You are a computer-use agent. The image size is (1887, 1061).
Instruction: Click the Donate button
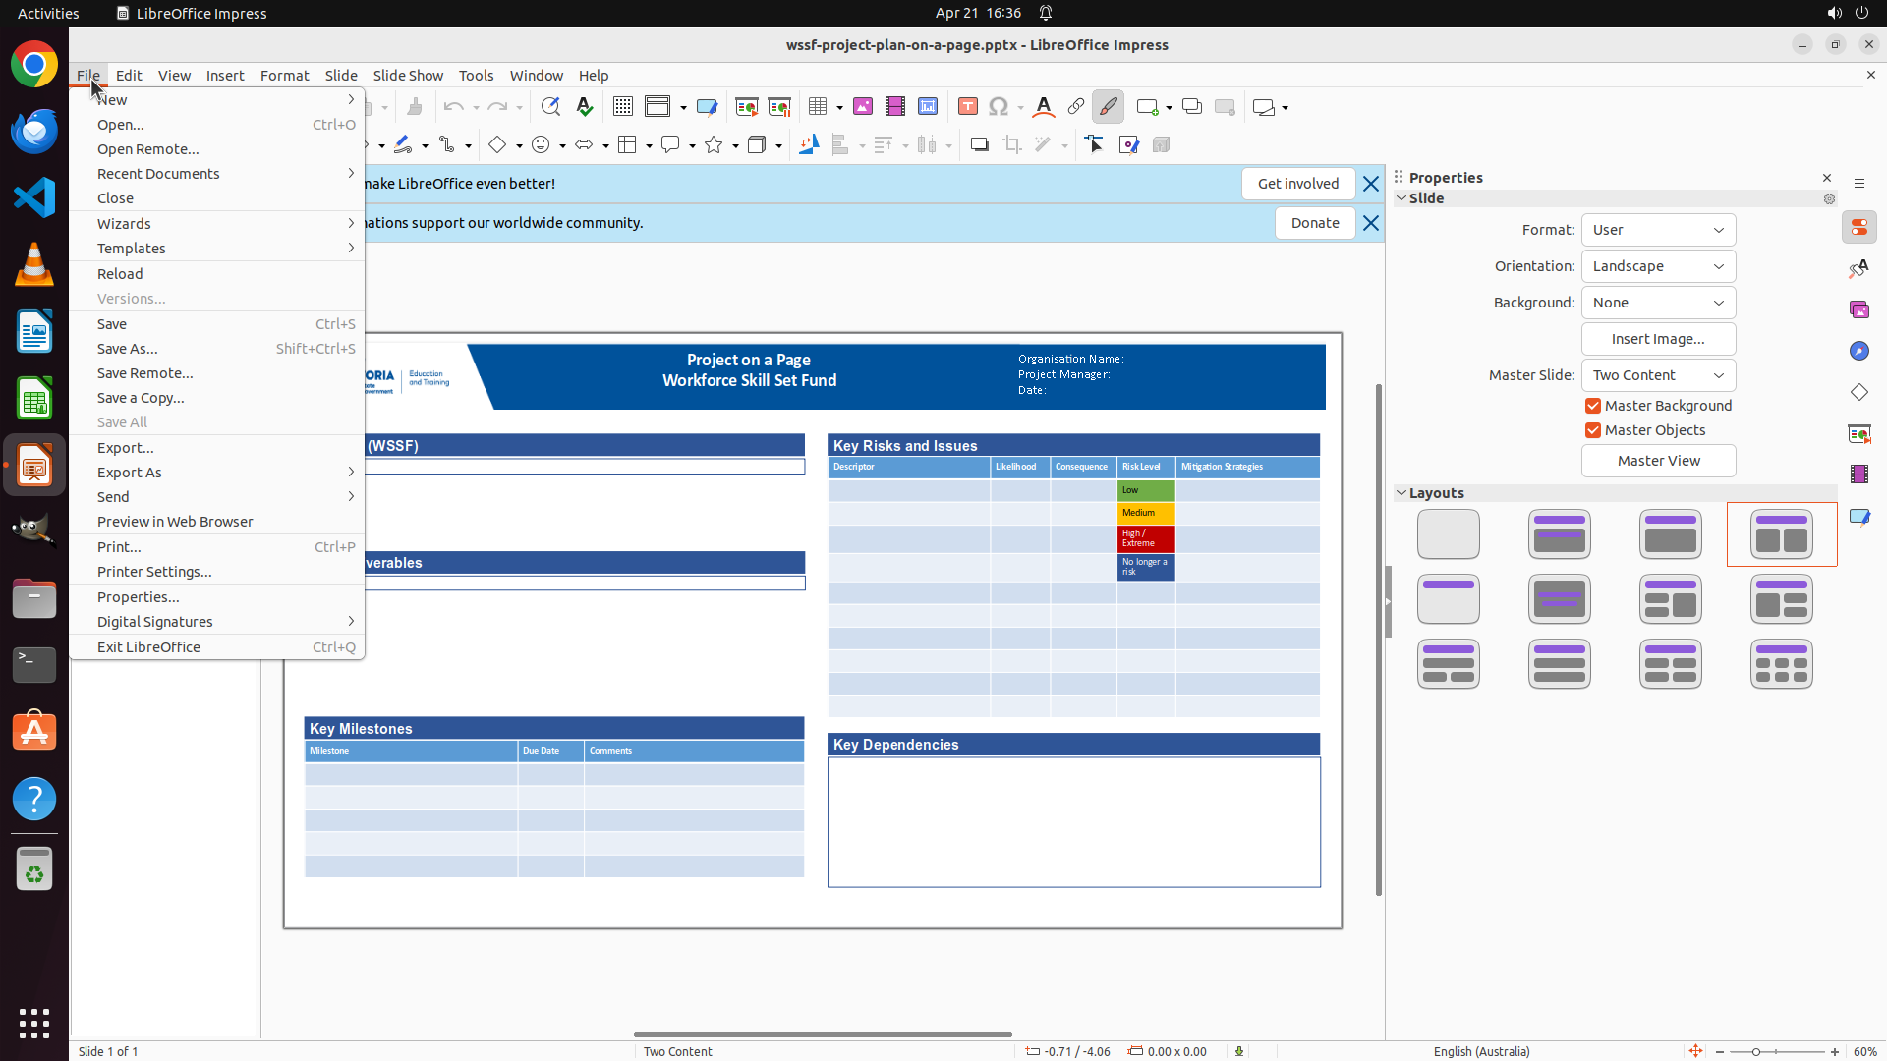point(1314,223)
